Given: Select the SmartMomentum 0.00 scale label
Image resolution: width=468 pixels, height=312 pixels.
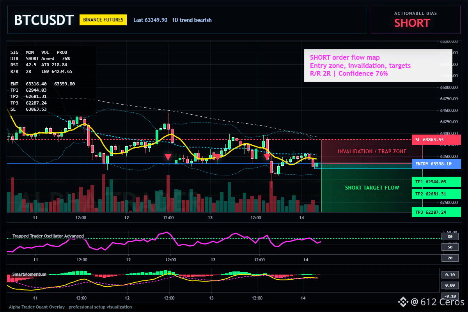Looking at the screenshot, I should [450, 285].
